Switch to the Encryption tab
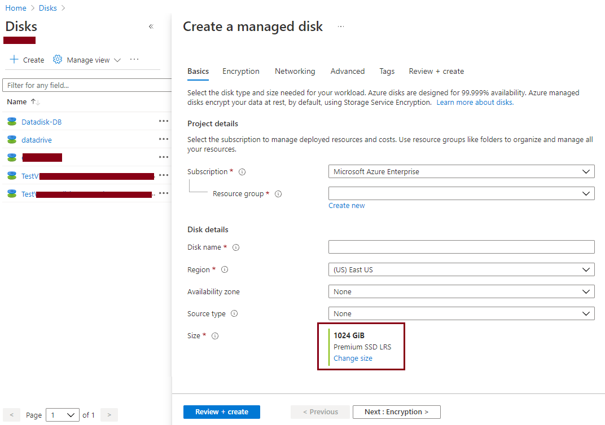Viewport: 605px width, 425px height. pyautogui.click(x=240, y=71)
